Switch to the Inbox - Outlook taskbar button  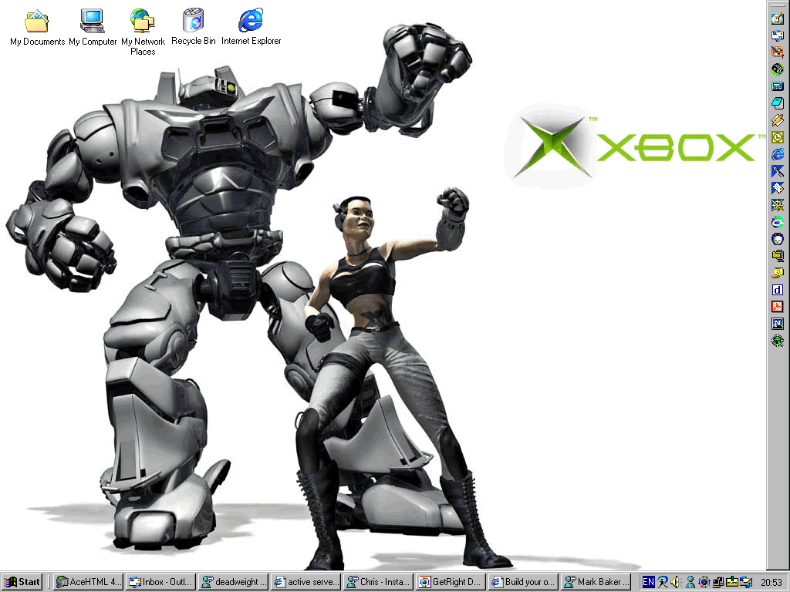click(x=160, y=582)
